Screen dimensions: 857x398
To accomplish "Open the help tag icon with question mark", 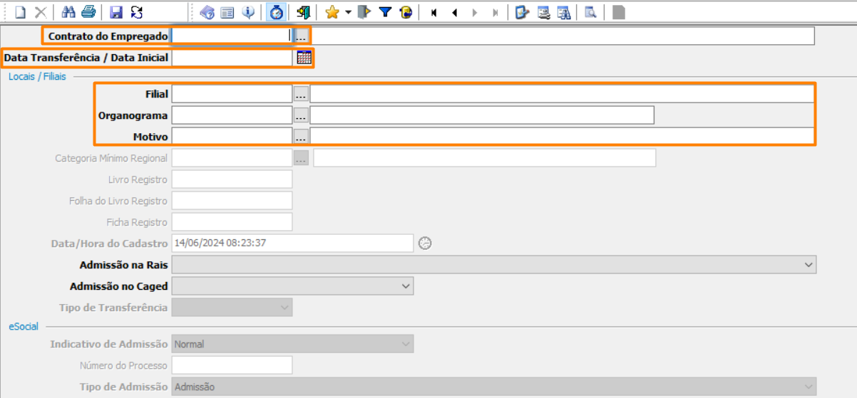I will click(x=207, y=12).
